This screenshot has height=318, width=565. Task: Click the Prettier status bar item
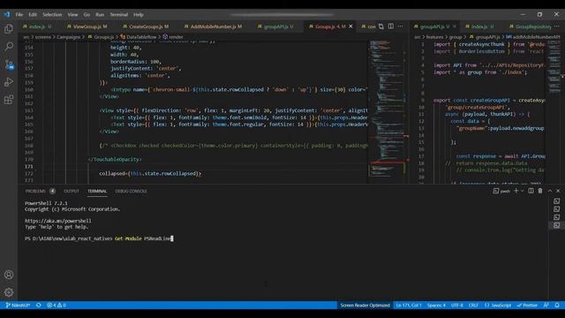527,305
